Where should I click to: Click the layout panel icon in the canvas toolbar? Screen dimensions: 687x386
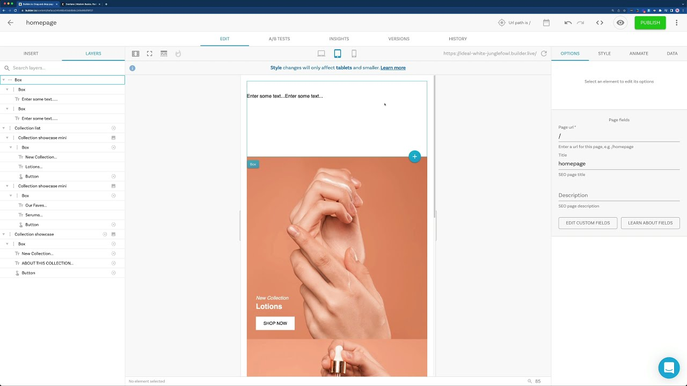(x=135, y=54)
